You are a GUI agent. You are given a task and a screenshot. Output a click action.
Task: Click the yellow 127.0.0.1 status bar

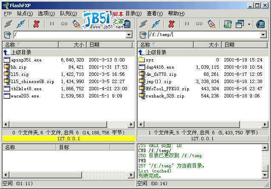69,139
